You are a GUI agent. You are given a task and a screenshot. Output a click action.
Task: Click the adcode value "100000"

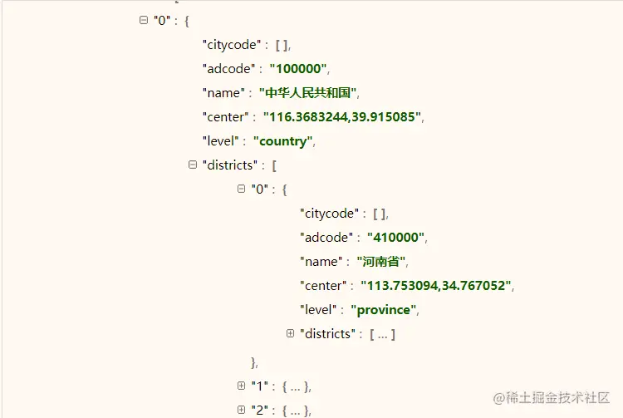coord(299,68)
